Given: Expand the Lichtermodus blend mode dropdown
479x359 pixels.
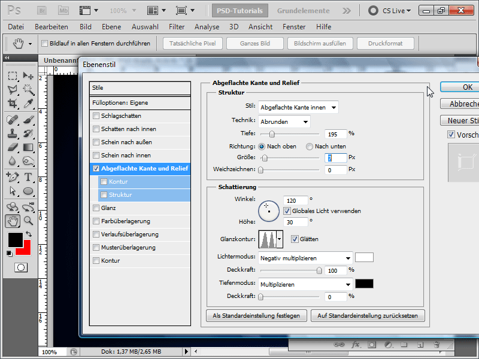Looking at the screenshot, I should pos(305,258).
